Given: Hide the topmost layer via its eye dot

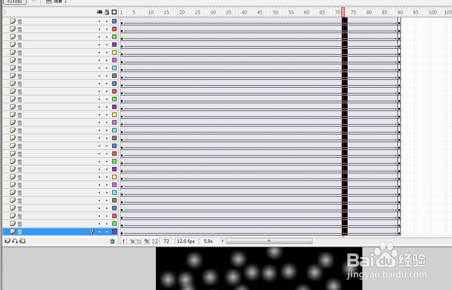Looking at the screenshot, I should click(99, 21).
